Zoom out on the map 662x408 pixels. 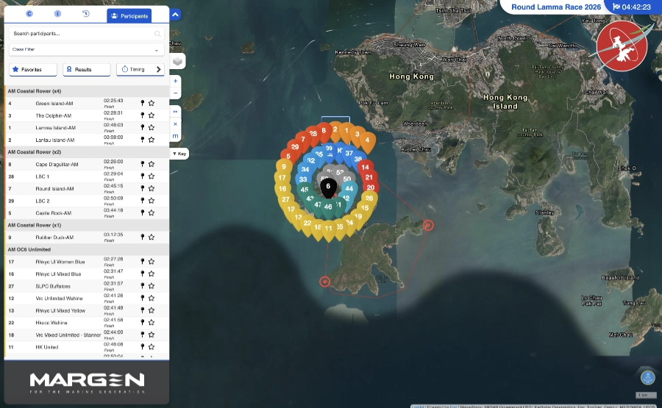(x=176, y=93)
